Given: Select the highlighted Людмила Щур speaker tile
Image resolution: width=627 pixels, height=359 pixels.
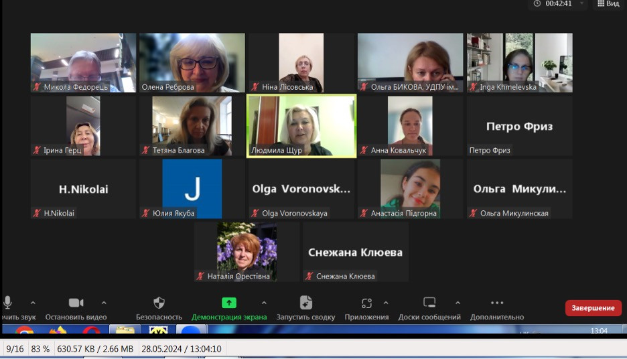Looking at the screenshot, I should (301, 126).
